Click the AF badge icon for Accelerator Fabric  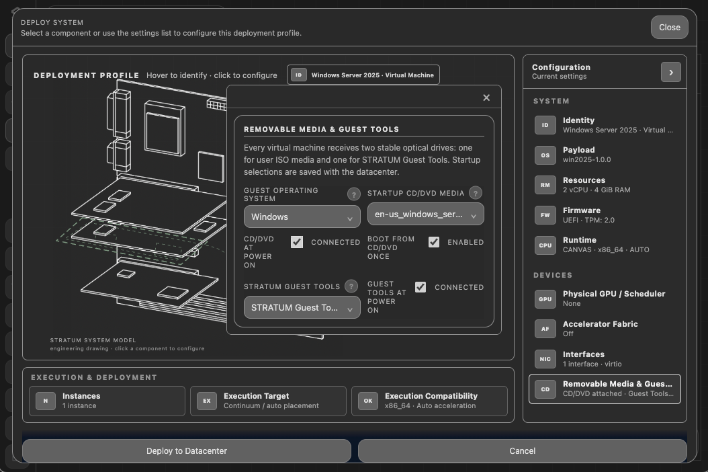545,329
